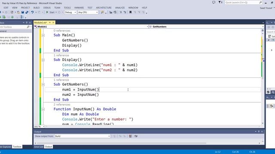Open the HELP menu
This screenshot has height=154, width=275.
coord(144,8)
